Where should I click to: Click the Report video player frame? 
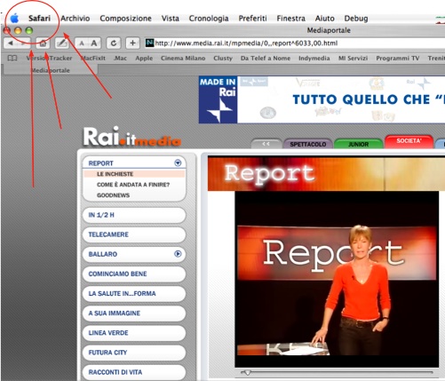[x=337, y=280]
